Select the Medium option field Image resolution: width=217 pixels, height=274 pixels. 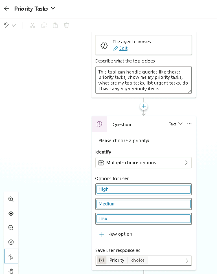[x=143, y=204]
